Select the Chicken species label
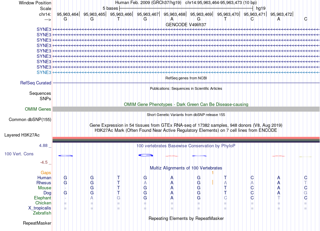 click(43, 203)
